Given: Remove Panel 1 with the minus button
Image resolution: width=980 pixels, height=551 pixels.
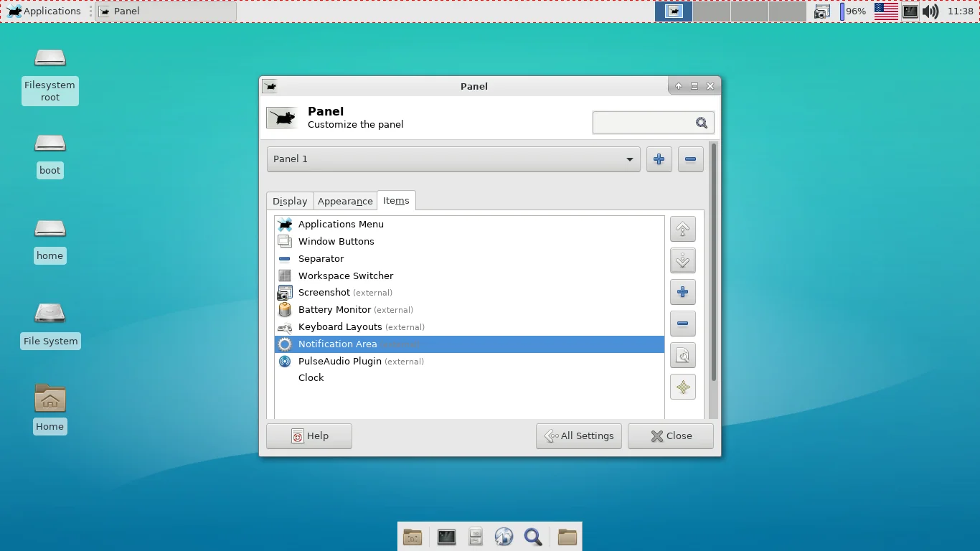Looking at the screenshot, I should pyautogui.click(x=690, y=159).
